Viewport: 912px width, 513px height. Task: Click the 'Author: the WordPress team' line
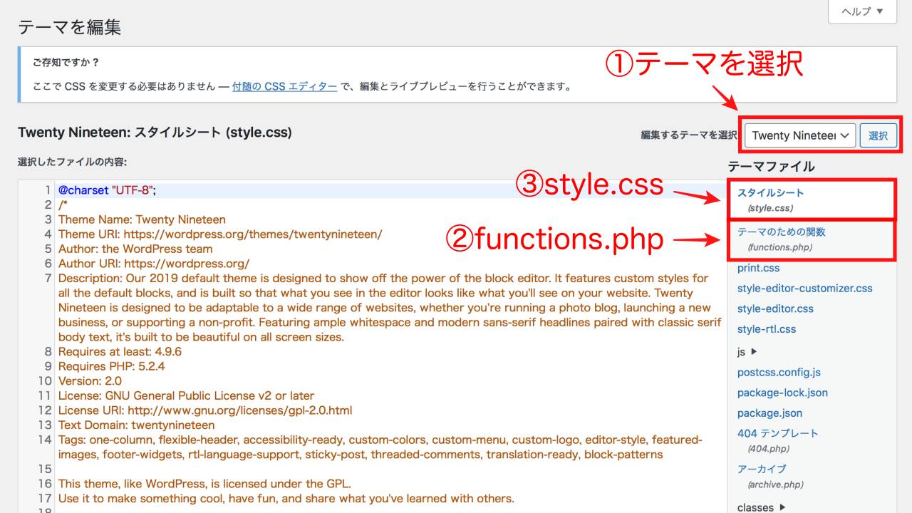click(x=135, y=249)
